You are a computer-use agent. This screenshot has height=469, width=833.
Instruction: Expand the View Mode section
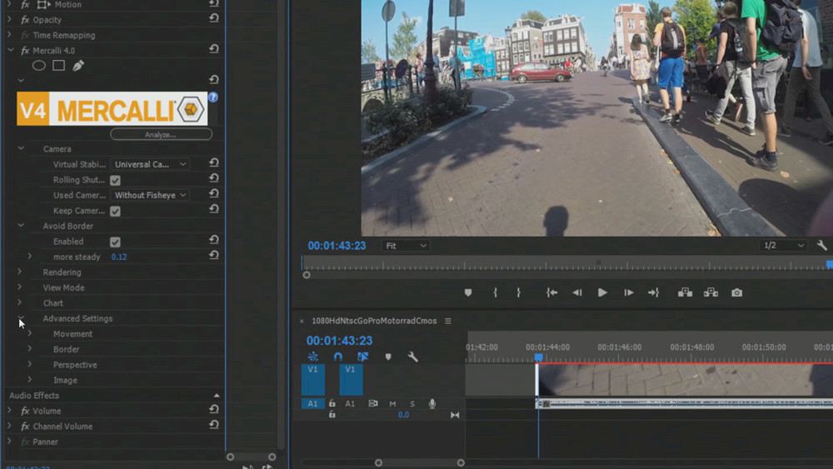(x=20, y=287)
